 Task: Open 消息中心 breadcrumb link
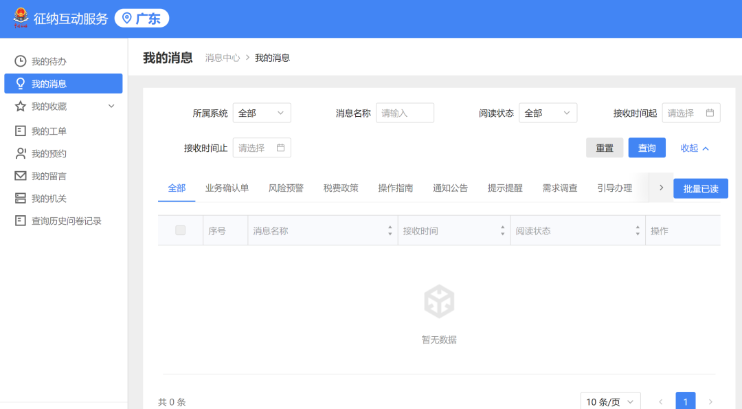click(223, 58)
